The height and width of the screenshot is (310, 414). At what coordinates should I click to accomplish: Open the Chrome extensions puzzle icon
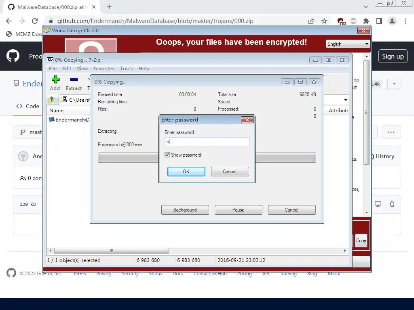(366, 21)
